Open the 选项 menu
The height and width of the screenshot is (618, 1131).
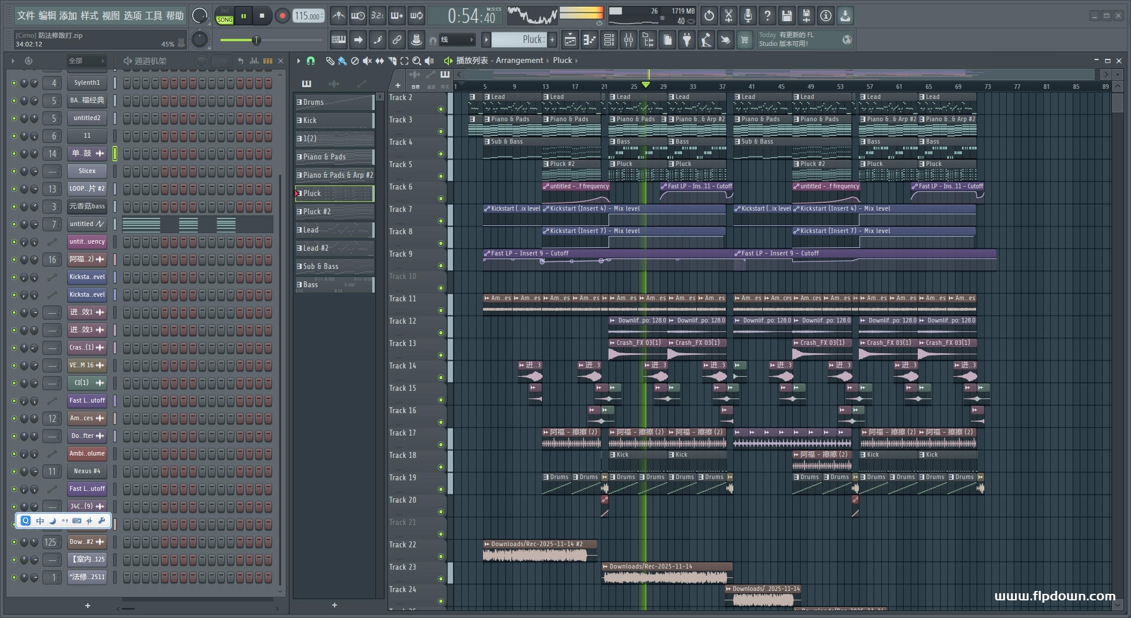click(x=133, y=16)
